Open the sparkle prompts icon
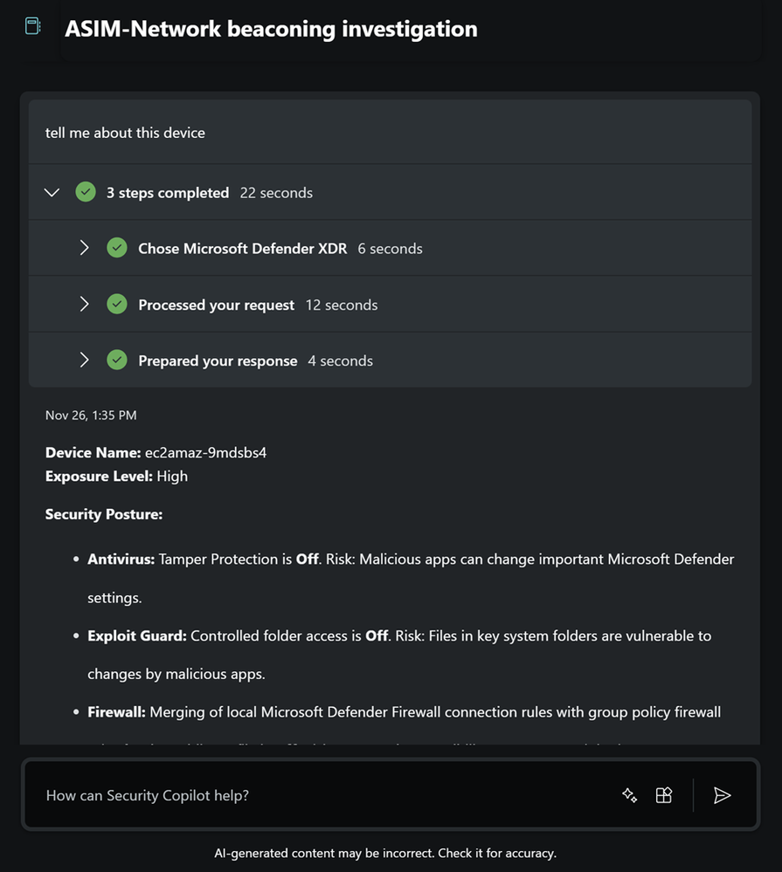Viewport: 782px width, 872px height. pyautogui.click(x=629, y=795)
